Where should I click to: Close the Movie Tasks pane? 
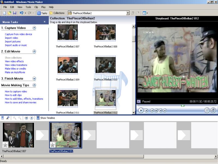pyautogui.click(x=44, y=22)
